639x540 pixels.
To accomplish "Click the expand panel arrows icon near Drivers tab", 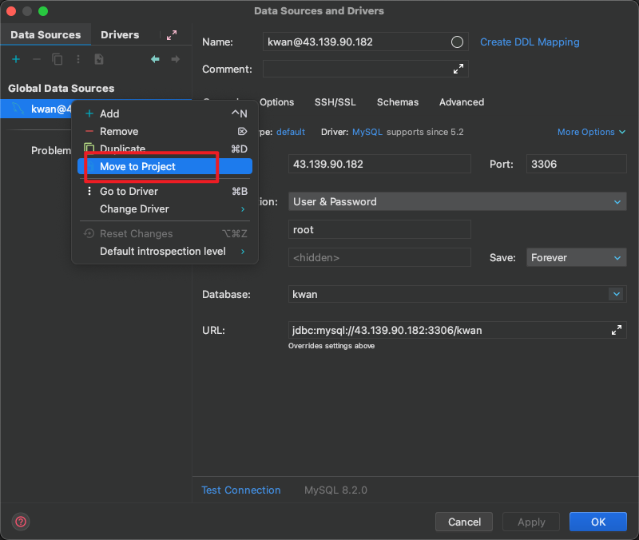I will 172,35.
